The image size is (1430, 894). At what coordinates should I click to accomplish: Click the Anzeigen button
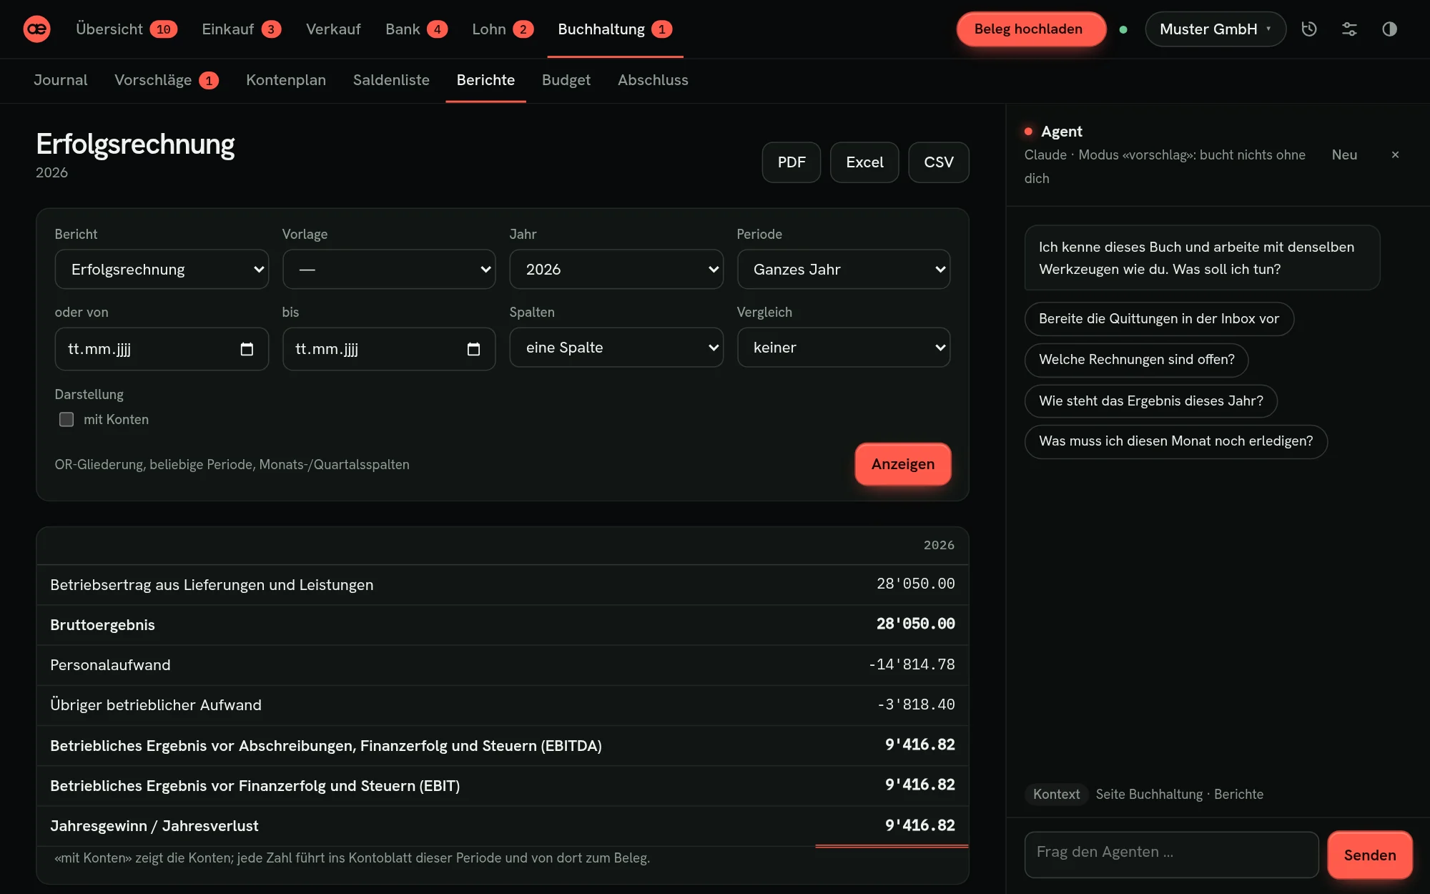(x=903, y=464)
